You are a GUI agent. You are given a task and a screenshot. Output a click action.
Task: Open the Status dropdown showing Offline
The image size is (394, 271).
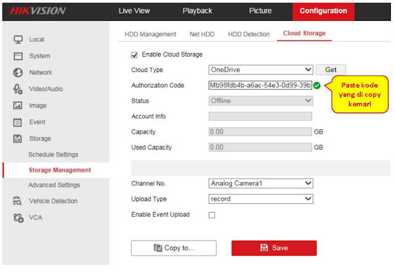(260, 101)
